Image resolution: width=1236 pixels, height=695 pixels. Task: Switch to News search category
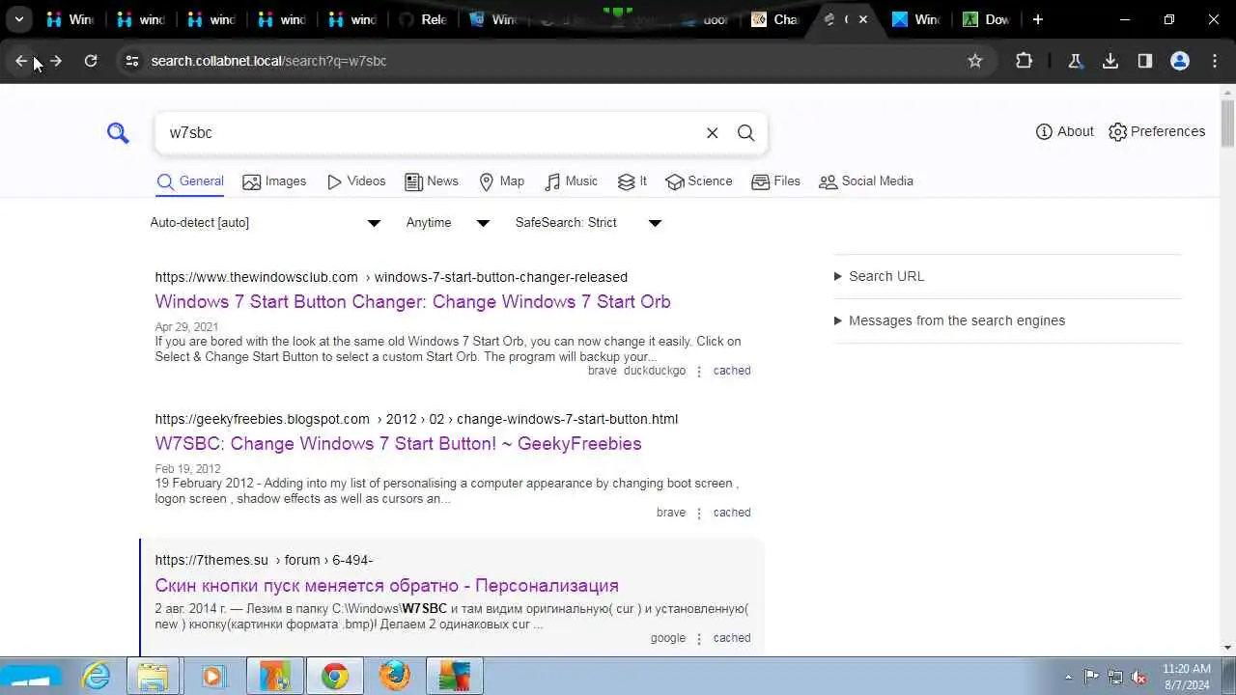point(432,181)
